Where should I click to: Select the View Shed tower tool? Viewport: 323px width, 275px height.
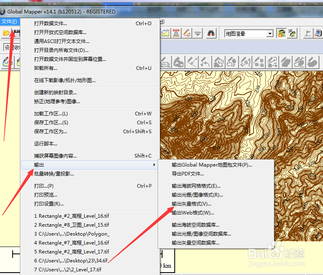coord(176,33)
